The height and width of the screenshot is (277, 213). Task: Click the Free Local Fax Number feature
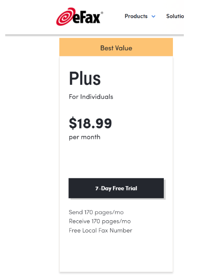pyautogui.click(x=101, y=231)
